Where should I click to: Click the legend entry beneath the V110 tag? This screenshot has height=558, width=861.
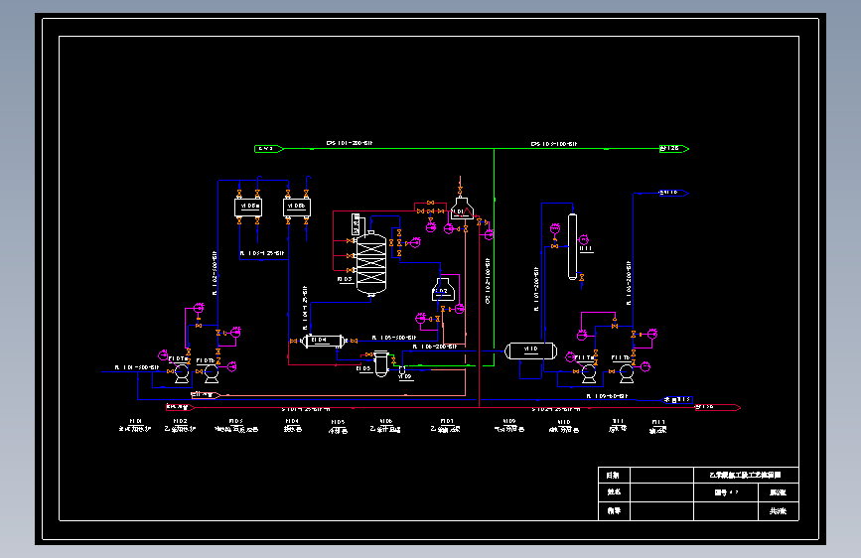[x=564, y=430]
